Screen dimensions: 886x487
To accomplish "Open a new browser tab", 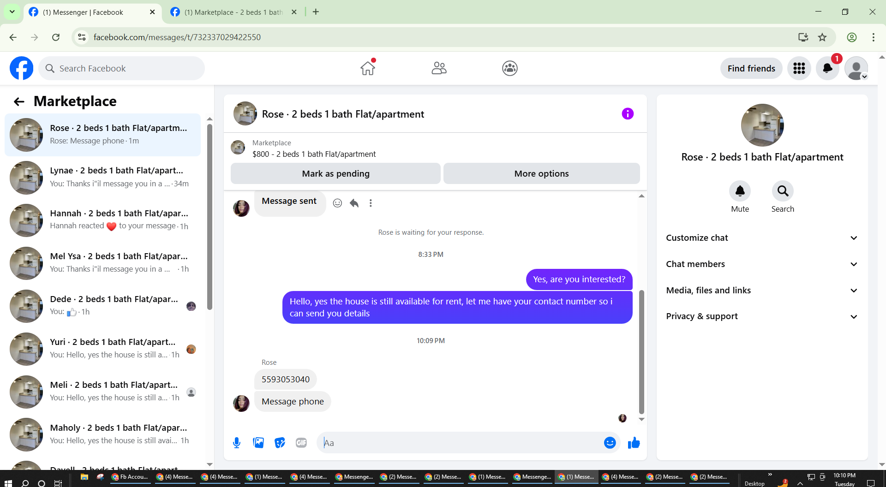I will (x=316, y=12).
